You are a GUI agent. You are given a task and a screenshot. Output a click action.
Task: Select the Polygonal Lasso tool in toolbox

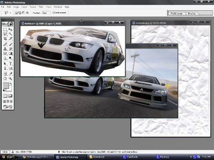(5, 34)
